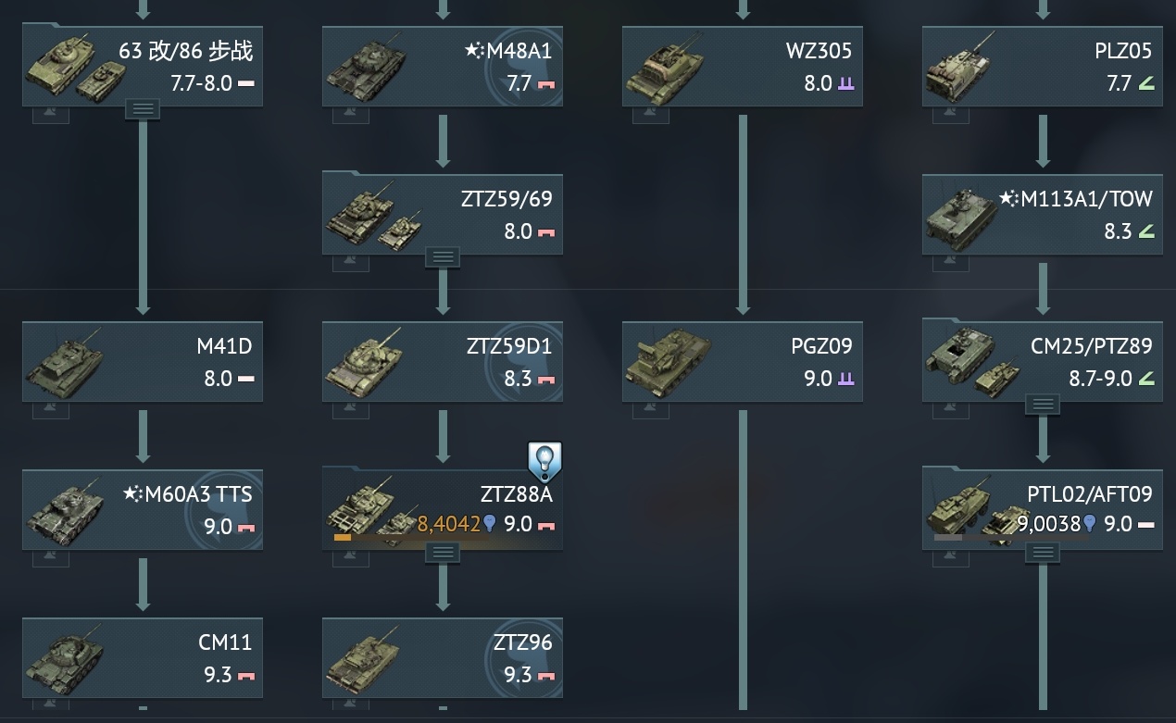Open the ZTZ59D1 vehicle card
Screen dimensions: 1176x723
[443, 361]
